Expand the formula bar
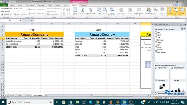 coord(186,20)
